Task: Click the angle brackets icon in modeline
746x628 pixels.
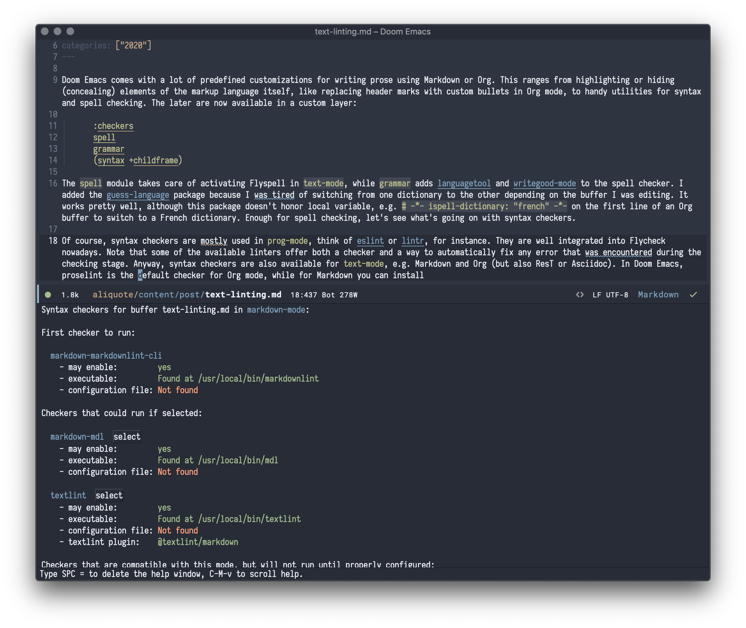Action: coord(580,295)
